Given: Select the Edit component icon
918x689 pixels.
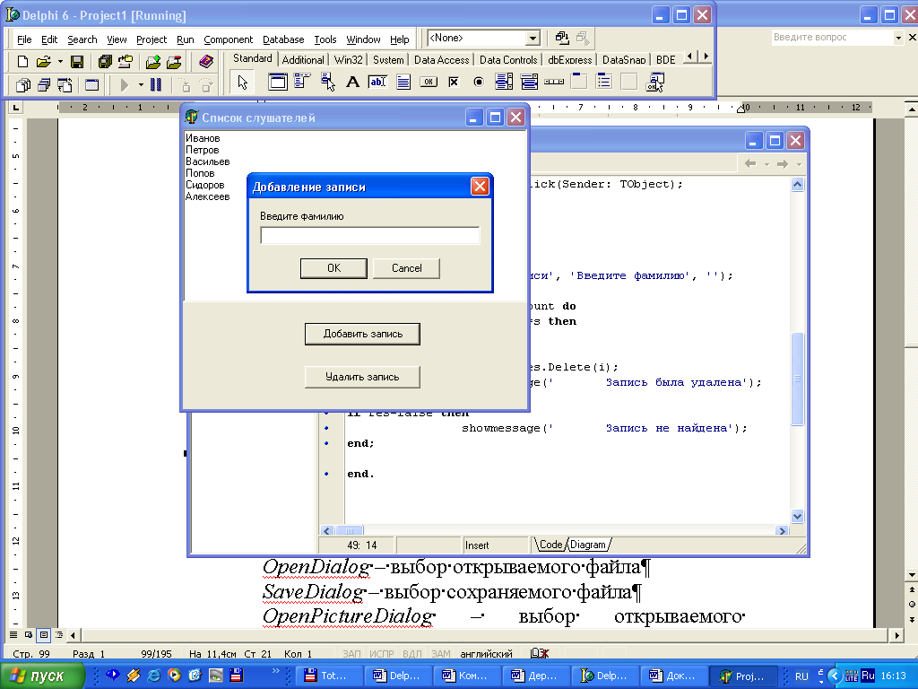Looking at the screenshot, I should pyautogui.click(x=377, y=82).
